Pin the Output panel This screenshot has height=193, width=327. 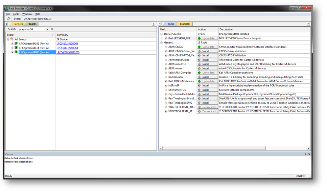pos(305,154)
